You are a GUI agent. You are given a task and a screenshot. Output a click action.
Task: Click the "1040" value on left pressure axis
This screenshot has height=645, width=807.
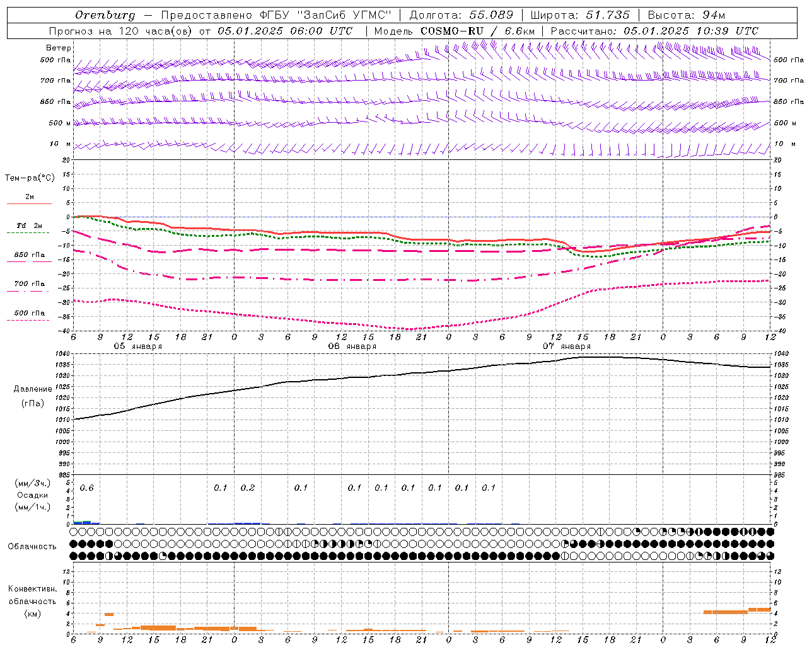click(64, 354)
